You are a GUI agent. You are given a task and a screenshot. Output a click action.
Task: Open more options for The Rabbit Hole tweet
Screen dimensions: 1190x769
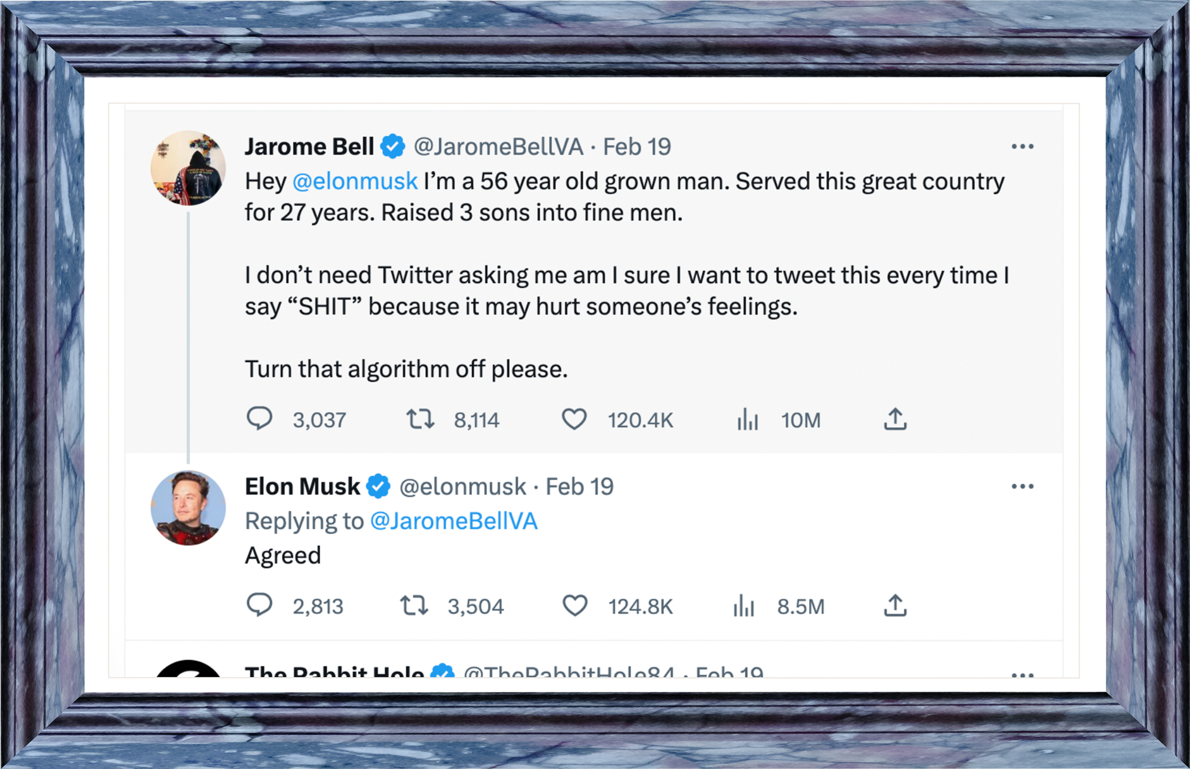[x=1022, y=673]
